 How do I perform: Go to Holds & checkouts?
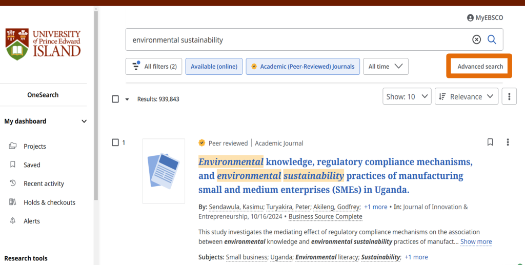pyautogui.click(x=49, y=202)
